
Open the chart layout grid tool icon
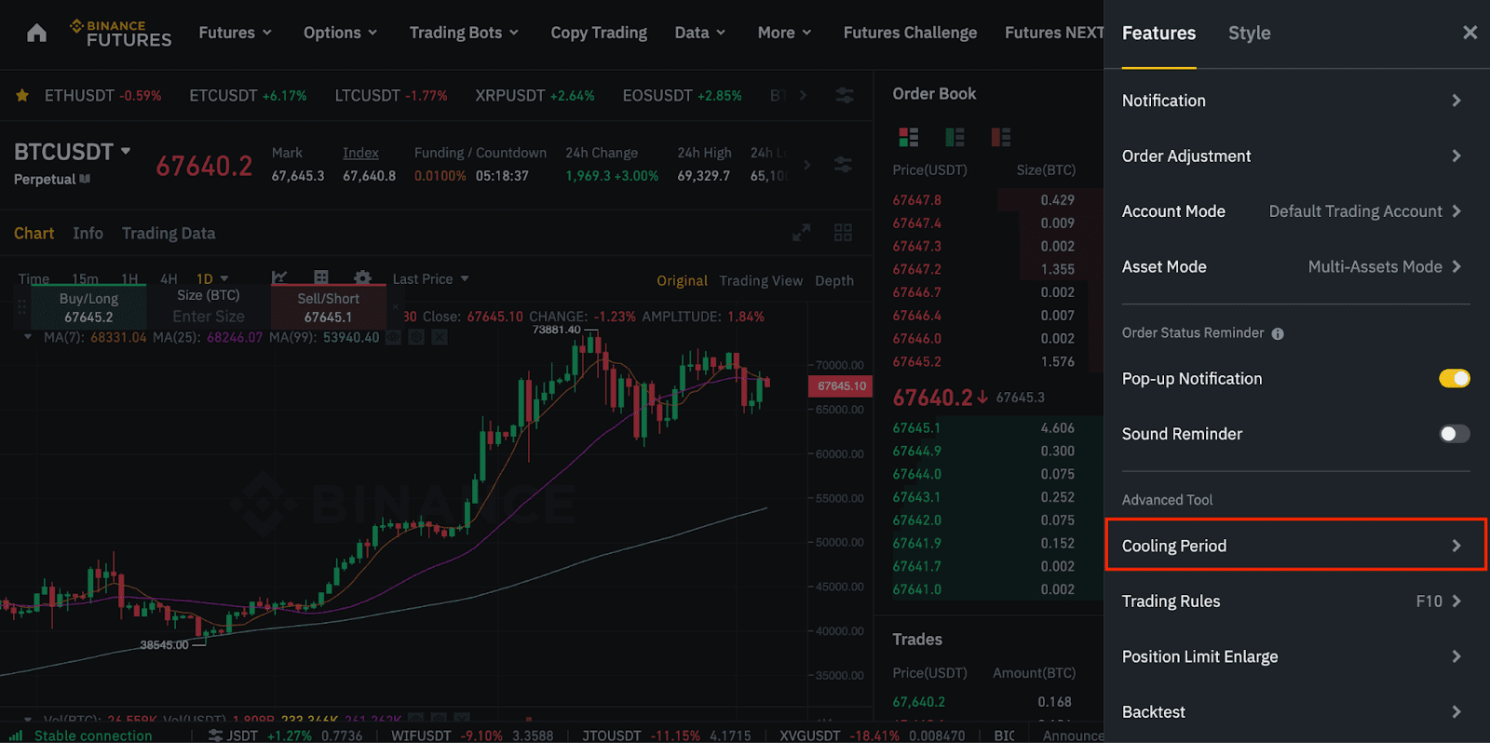(321, 277)
